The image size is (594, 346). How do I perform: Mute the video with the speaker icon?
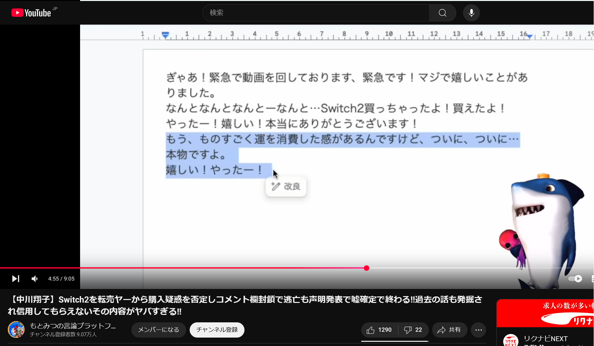click(35, 279)
